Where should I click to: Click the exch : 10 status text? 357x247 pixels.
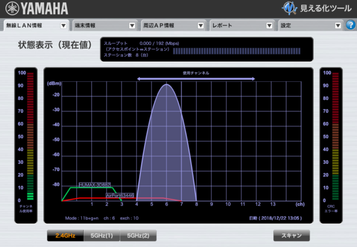[x=129, y=218]
